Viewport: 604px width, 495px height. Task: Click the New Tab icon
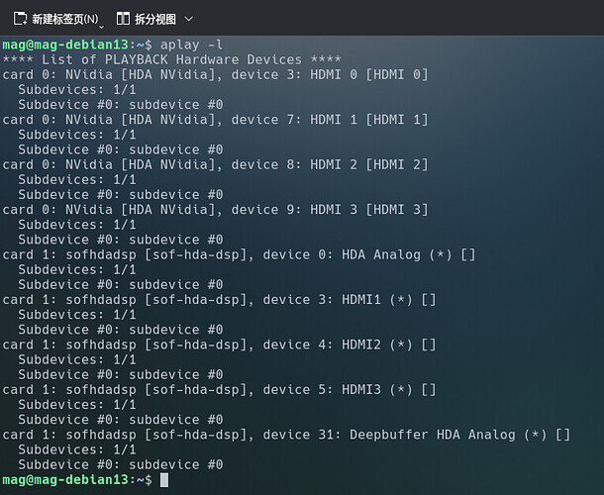(20, 19)
